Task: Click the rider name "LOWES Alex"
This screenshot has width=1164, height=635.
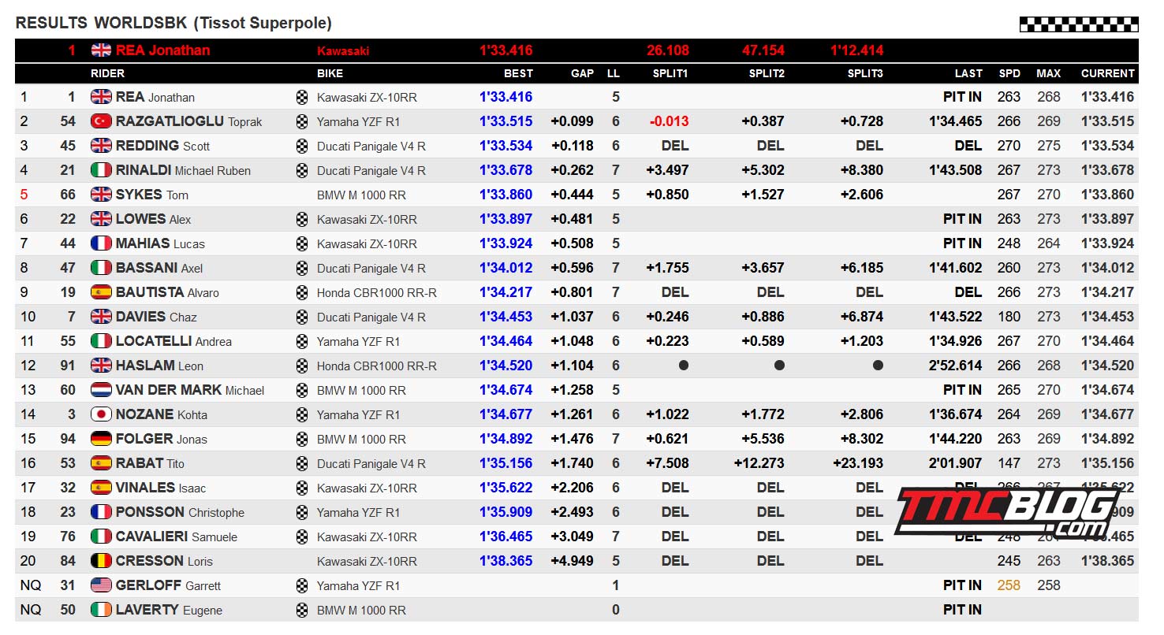Action: click(153, 219)
